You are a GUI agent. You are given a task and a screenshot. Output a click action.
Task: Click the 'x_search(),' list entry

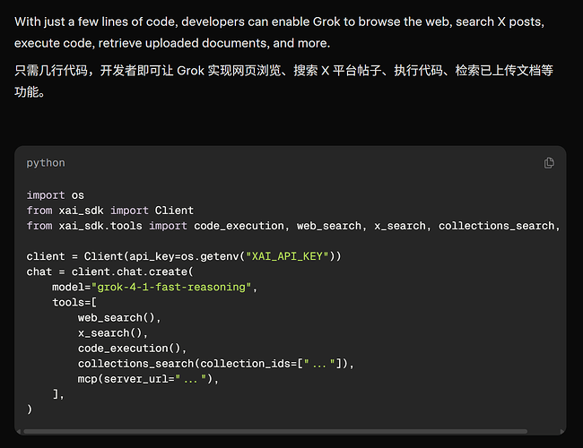pyautogui.click(x=113, y=332)
